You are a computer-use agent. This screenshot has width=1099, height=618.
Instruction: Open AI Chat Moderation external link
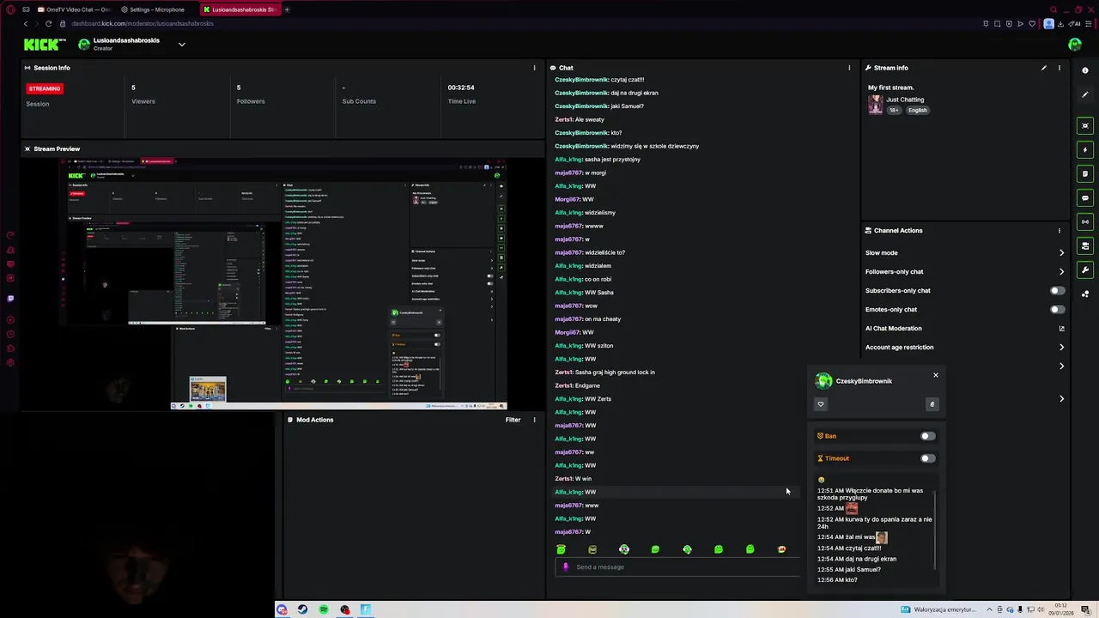(x=1061, y=328)
